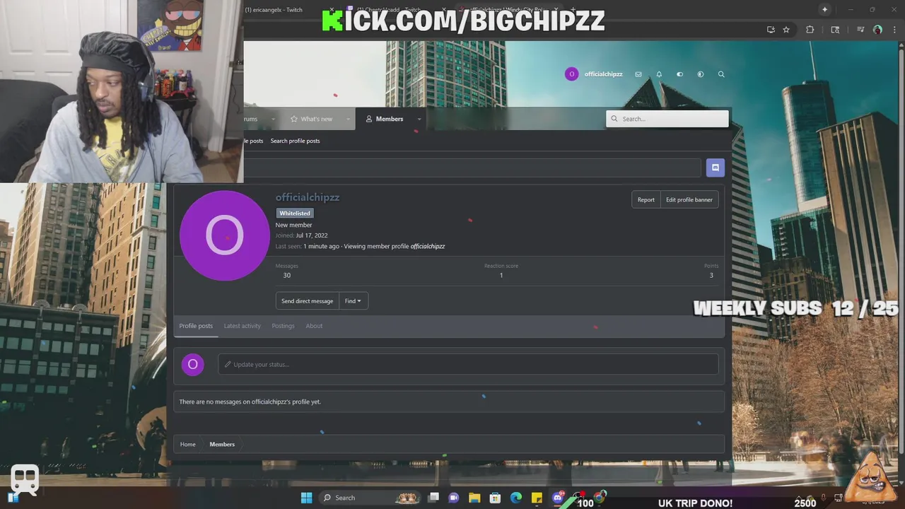Select the Profile posts tab

tap(196, 326)
